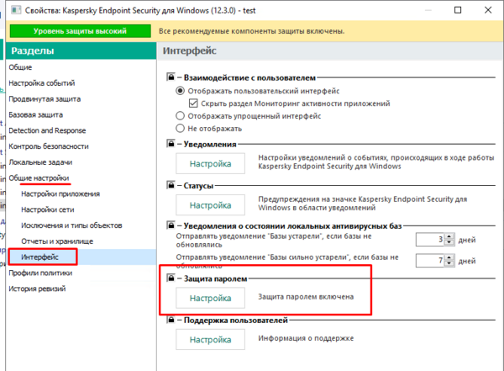
Task: Click the days field showing 7
Action: [430, 261]
